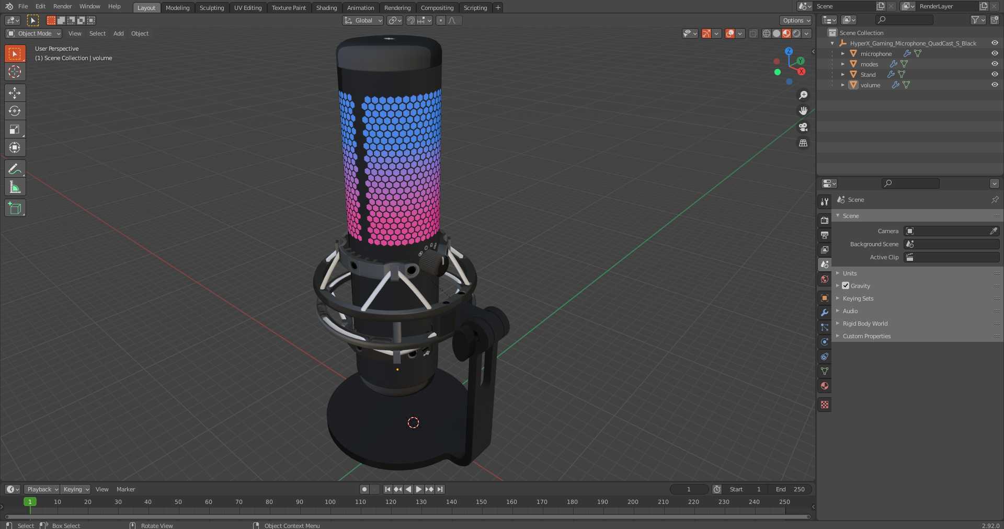The image size is (1004, 529).
Task: Hide the volume object in outliner
Action: point(995,85)
